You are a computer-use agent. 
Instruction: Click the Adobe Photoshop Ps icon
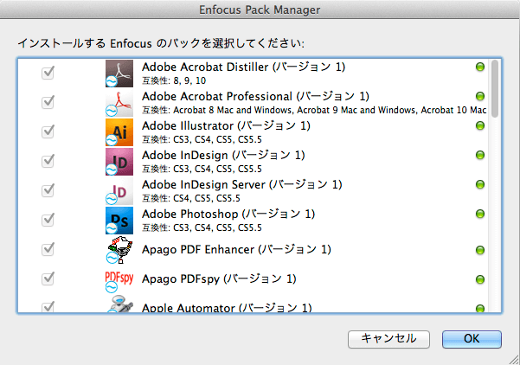[x=119, y=221]
